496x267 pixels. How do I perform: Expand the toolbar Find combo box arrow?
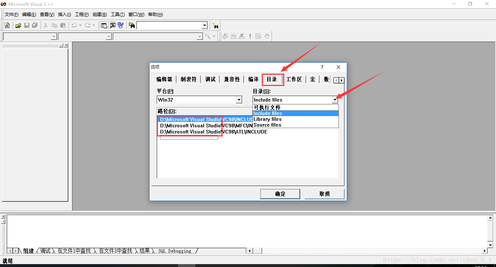point(204,25)
